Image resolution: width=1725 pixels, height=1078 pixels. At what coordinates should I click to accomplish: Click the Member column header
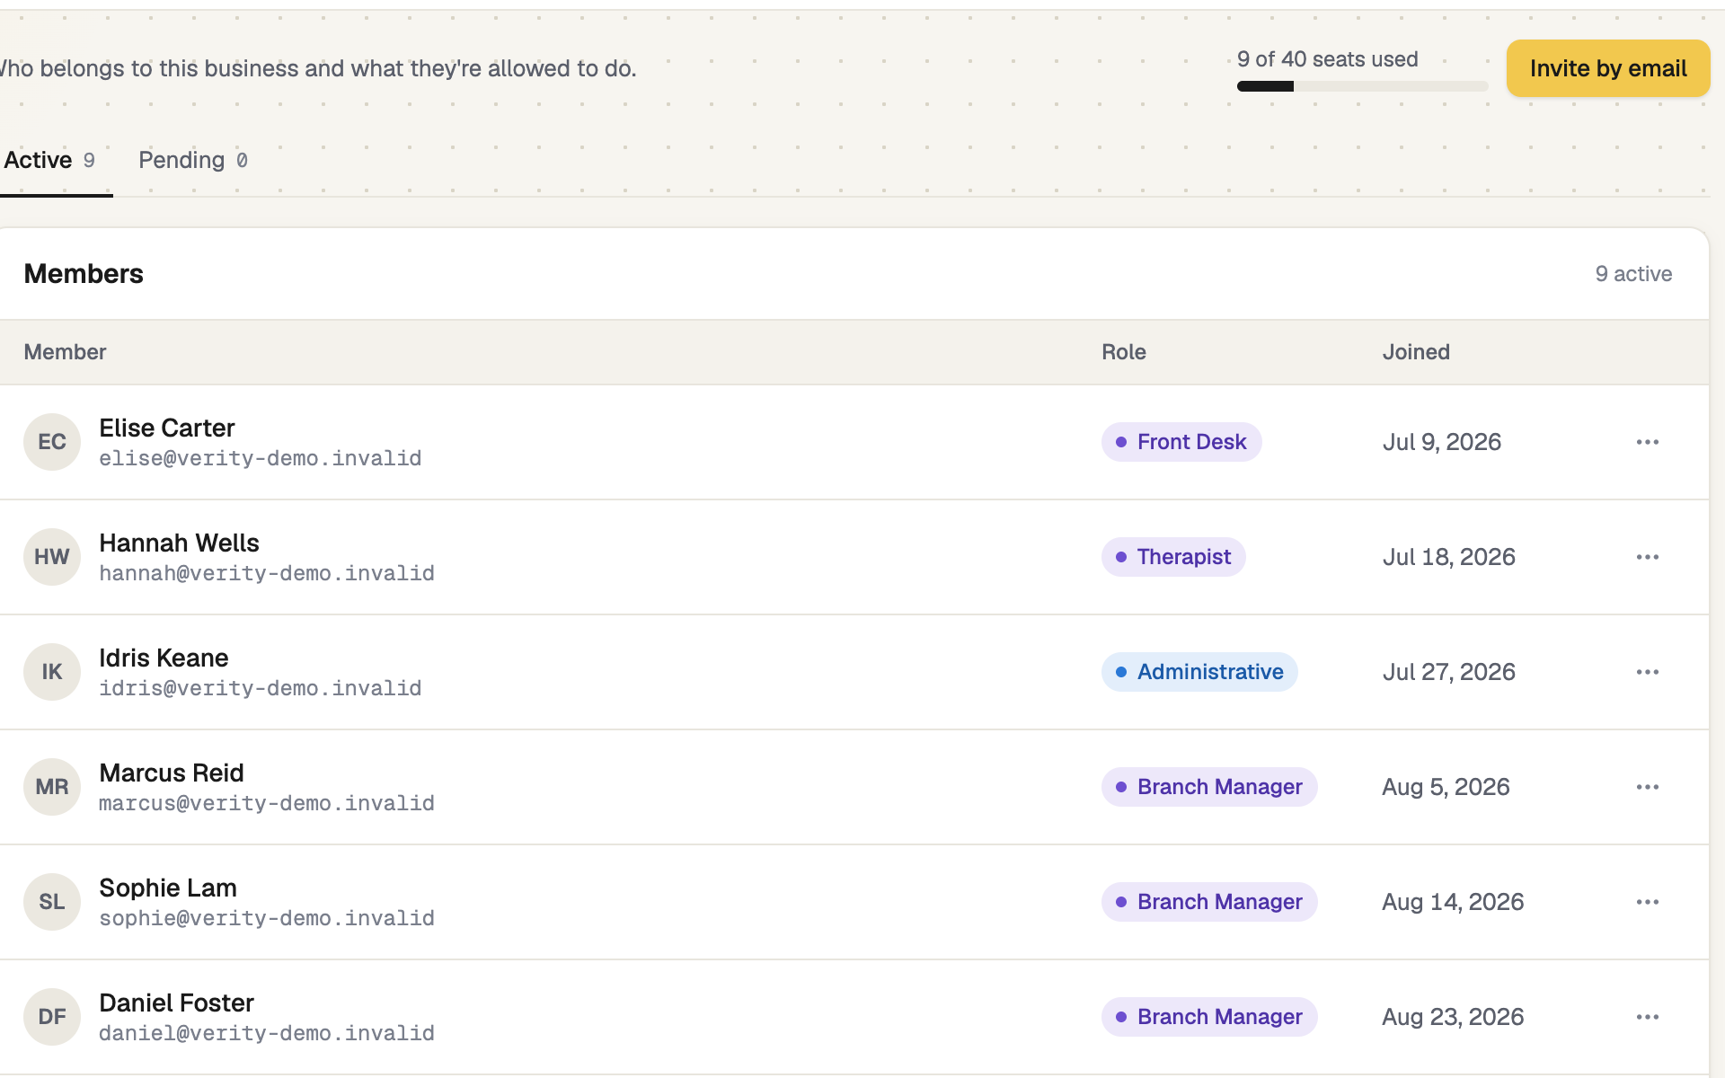point(65,352)
